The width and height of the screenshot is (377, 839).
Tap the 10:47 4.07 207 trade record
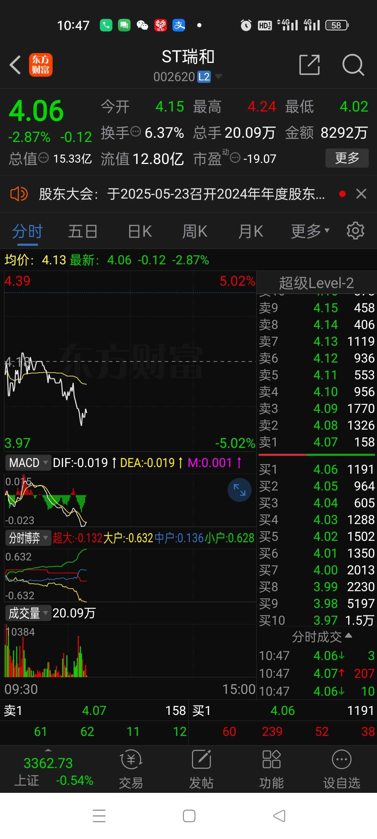pyautogui.click(x=317, y=673)
